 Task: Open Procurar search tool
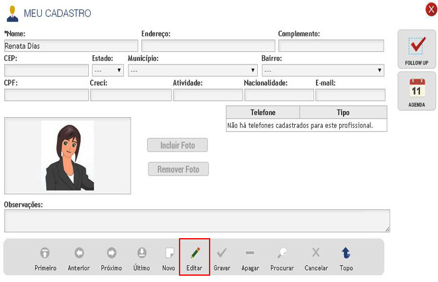pyautogui.click(x=282, y=253)
